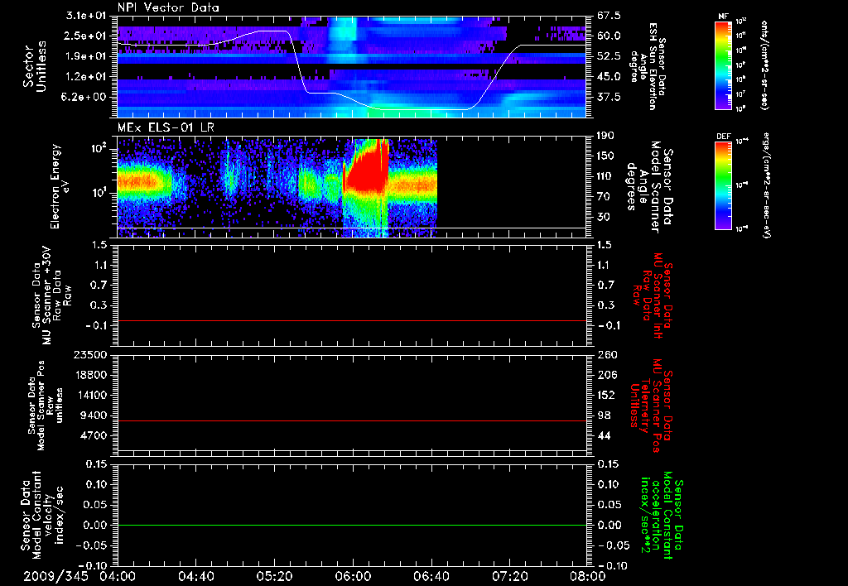Select the 'NPI Vector Data' panel title
848x586 pixels.
coord(168,7)
